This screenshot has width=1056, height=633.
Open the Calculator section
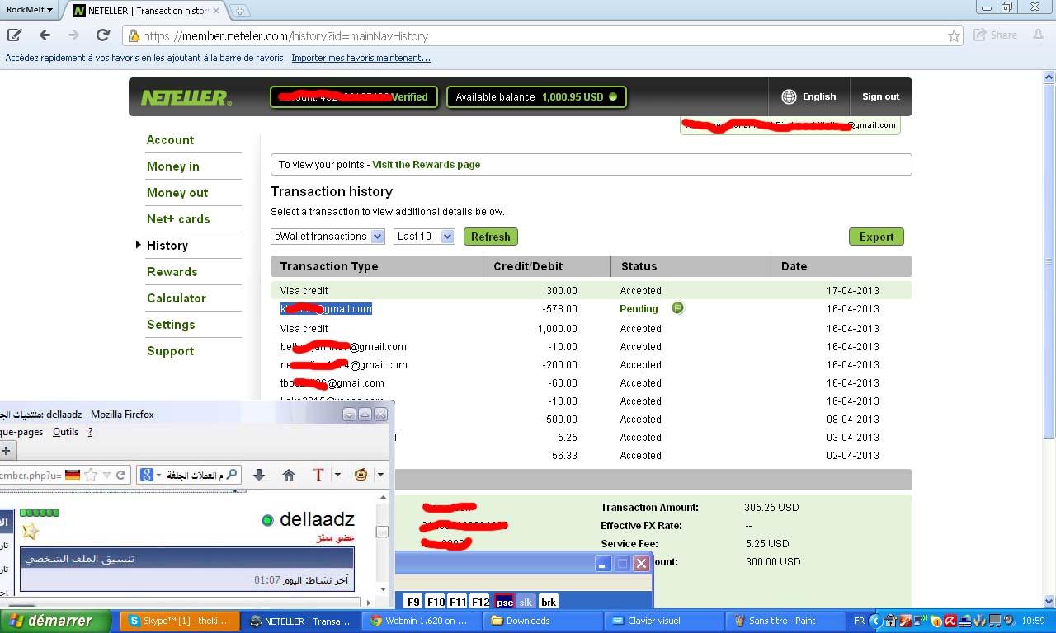[x=176, y=298]
